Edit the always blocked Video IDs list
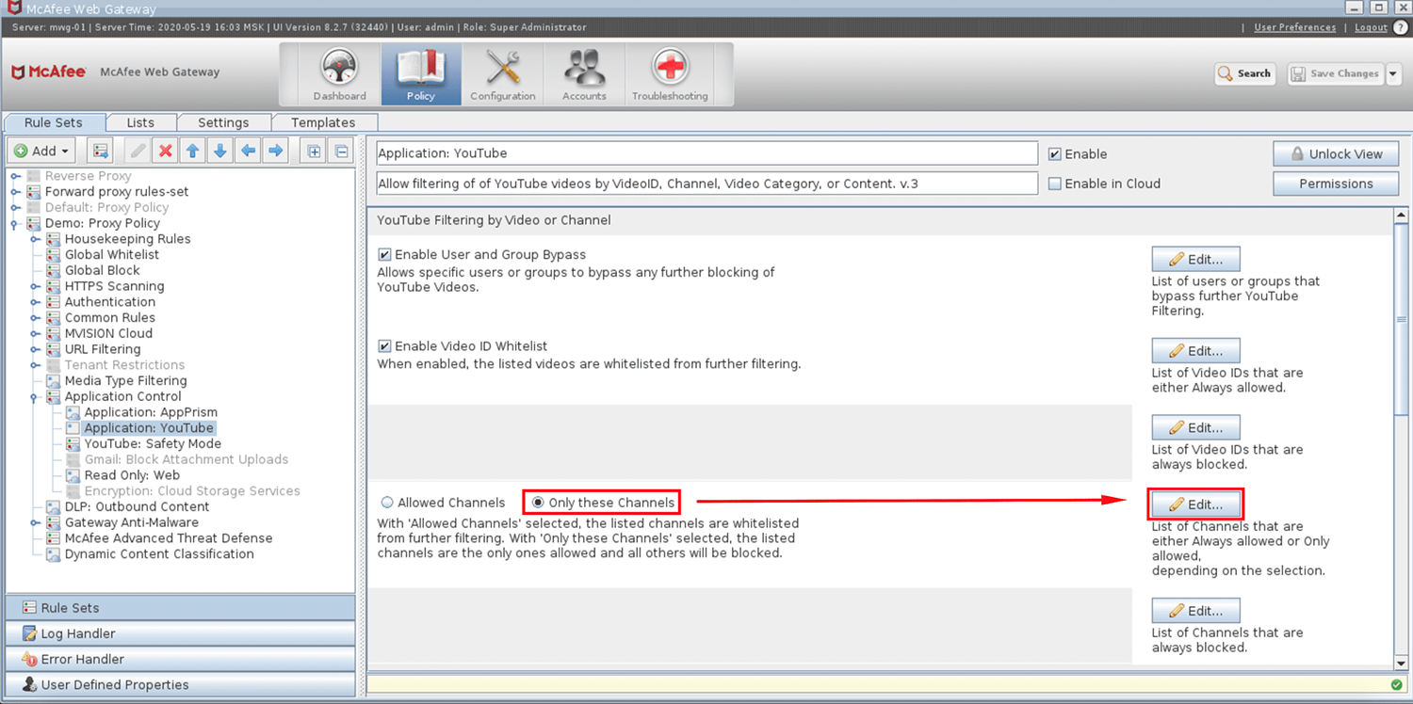This screenshot has height=704, width=1413. [1195, 427]
